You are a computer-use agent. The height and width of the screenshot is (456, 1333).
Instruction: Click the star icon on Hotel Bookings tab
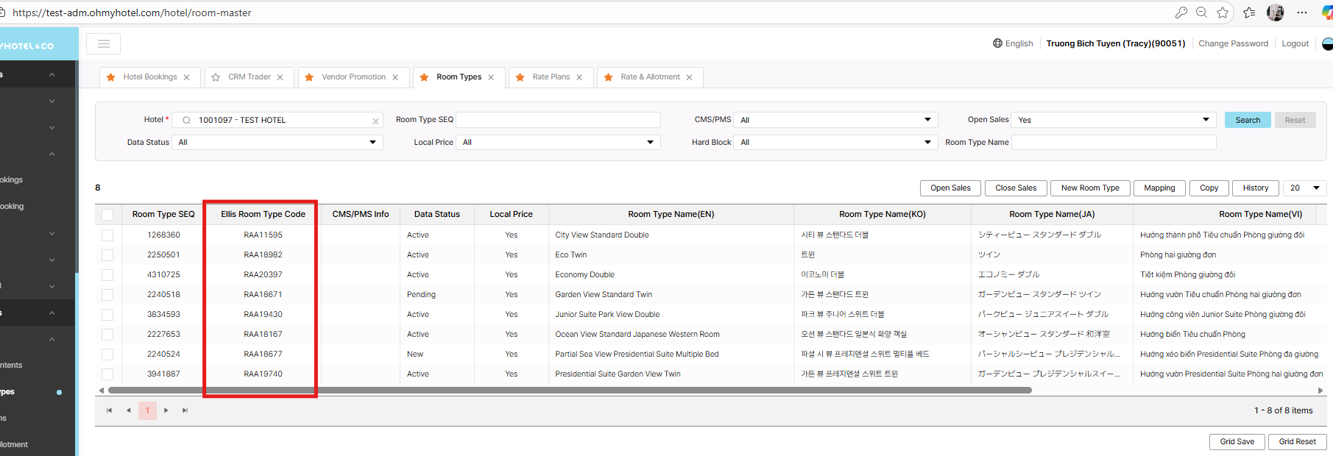click(111, 77)
